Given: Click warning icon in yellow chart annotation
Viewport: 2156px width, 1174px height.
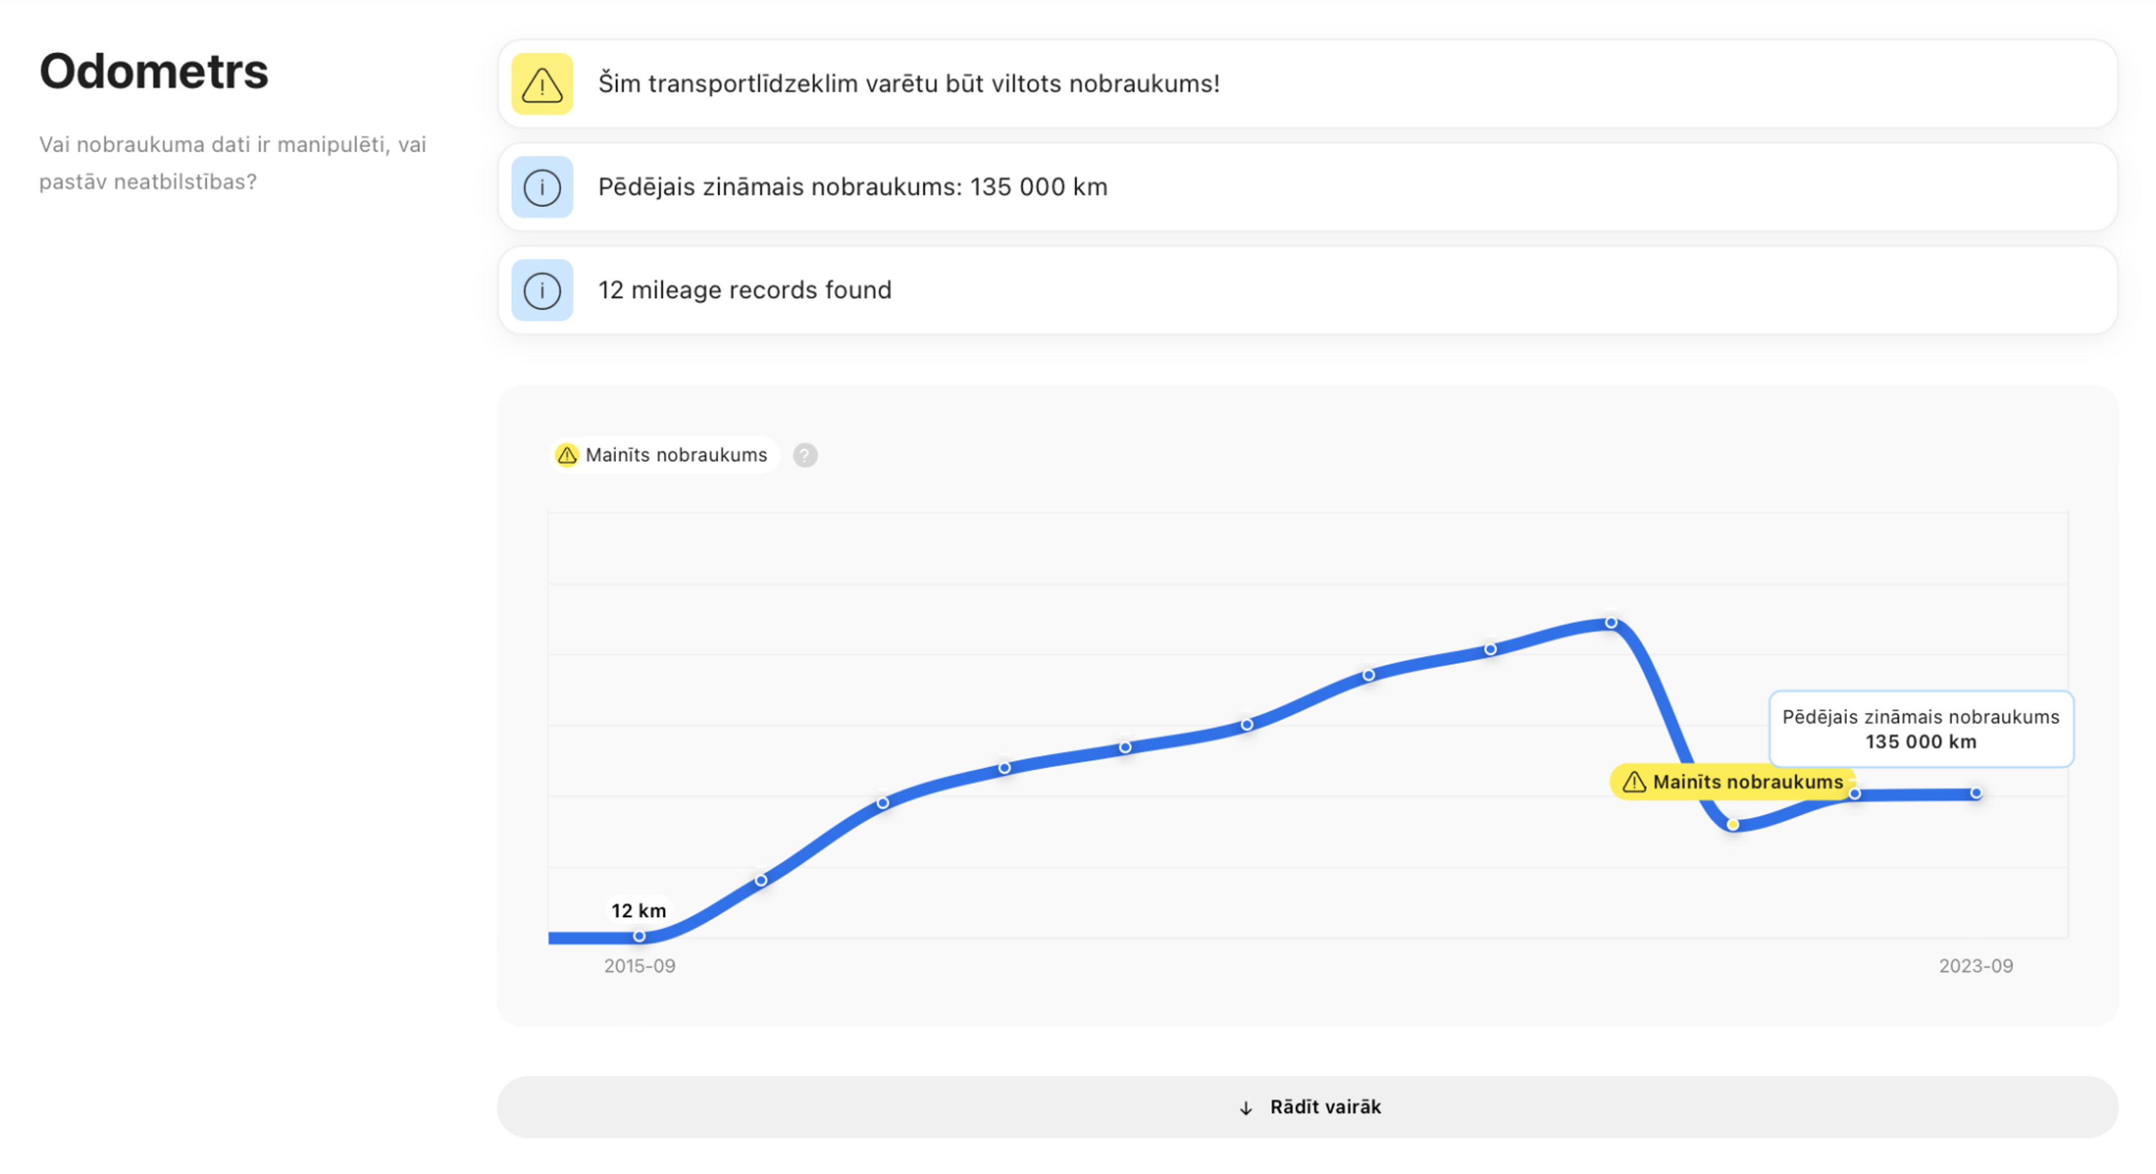Looking at the screenshot, I should pyautogui.click(x=1634, y=783).
